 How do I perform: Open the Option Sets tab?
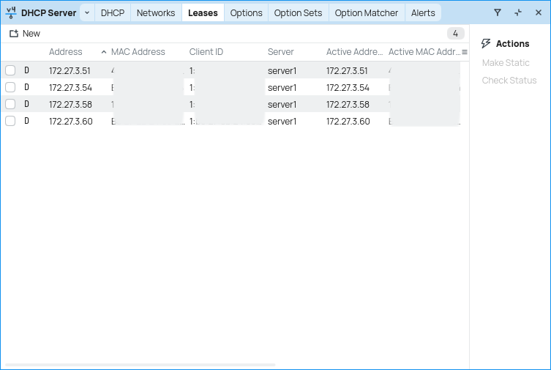pyautogui.click(x=298, y=13)
